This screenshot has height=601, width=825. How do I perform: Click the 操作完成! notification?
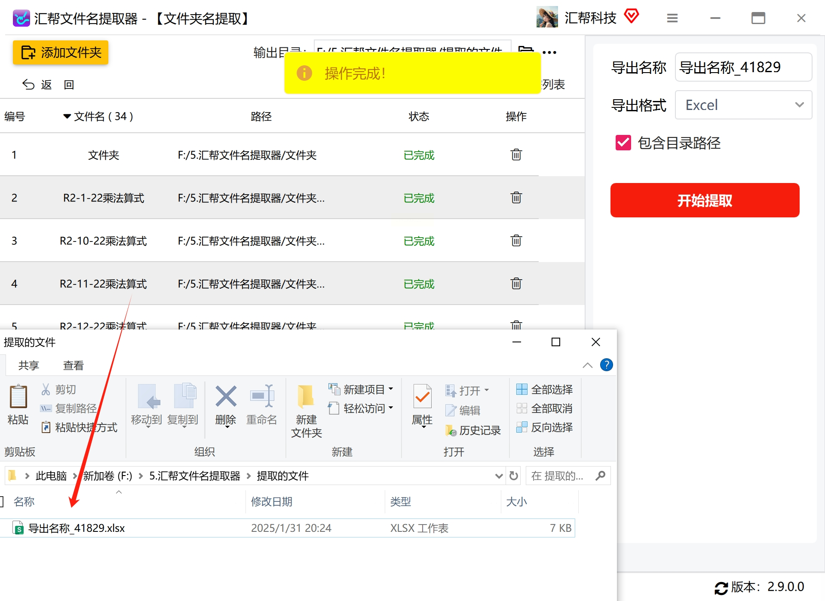(412, 73)
